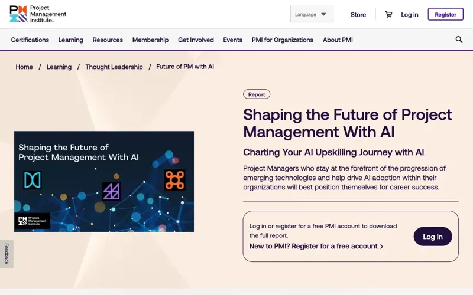Go to Thought Leadership breadcrumb link
473x295 pixels.
click(x=114, y=67)
